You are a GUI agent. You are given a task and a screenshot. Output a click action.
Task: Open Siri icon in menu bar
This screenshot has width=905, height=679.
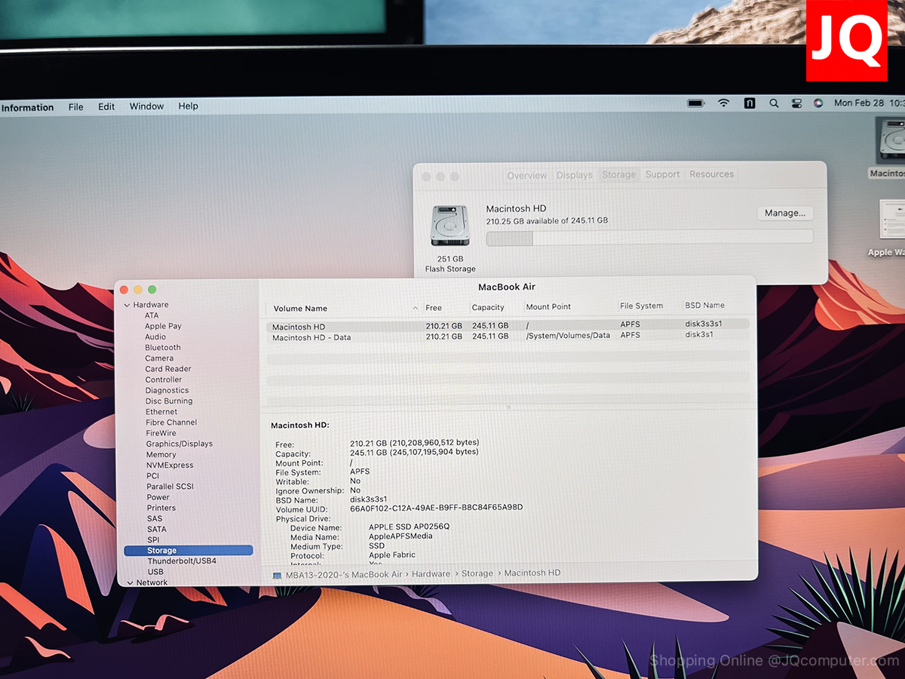click(x=818, y=103)
